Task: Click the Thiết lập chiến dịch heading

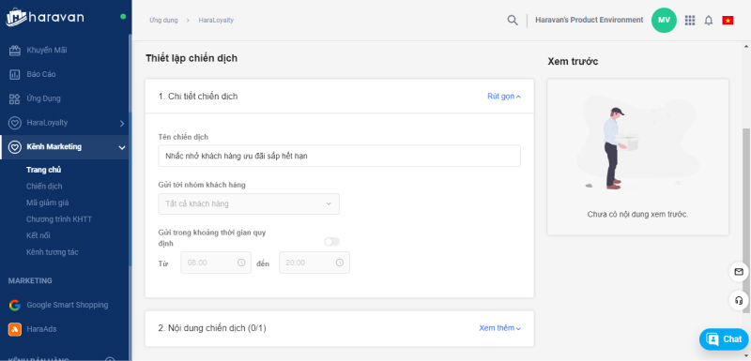Action: [192, 58]
